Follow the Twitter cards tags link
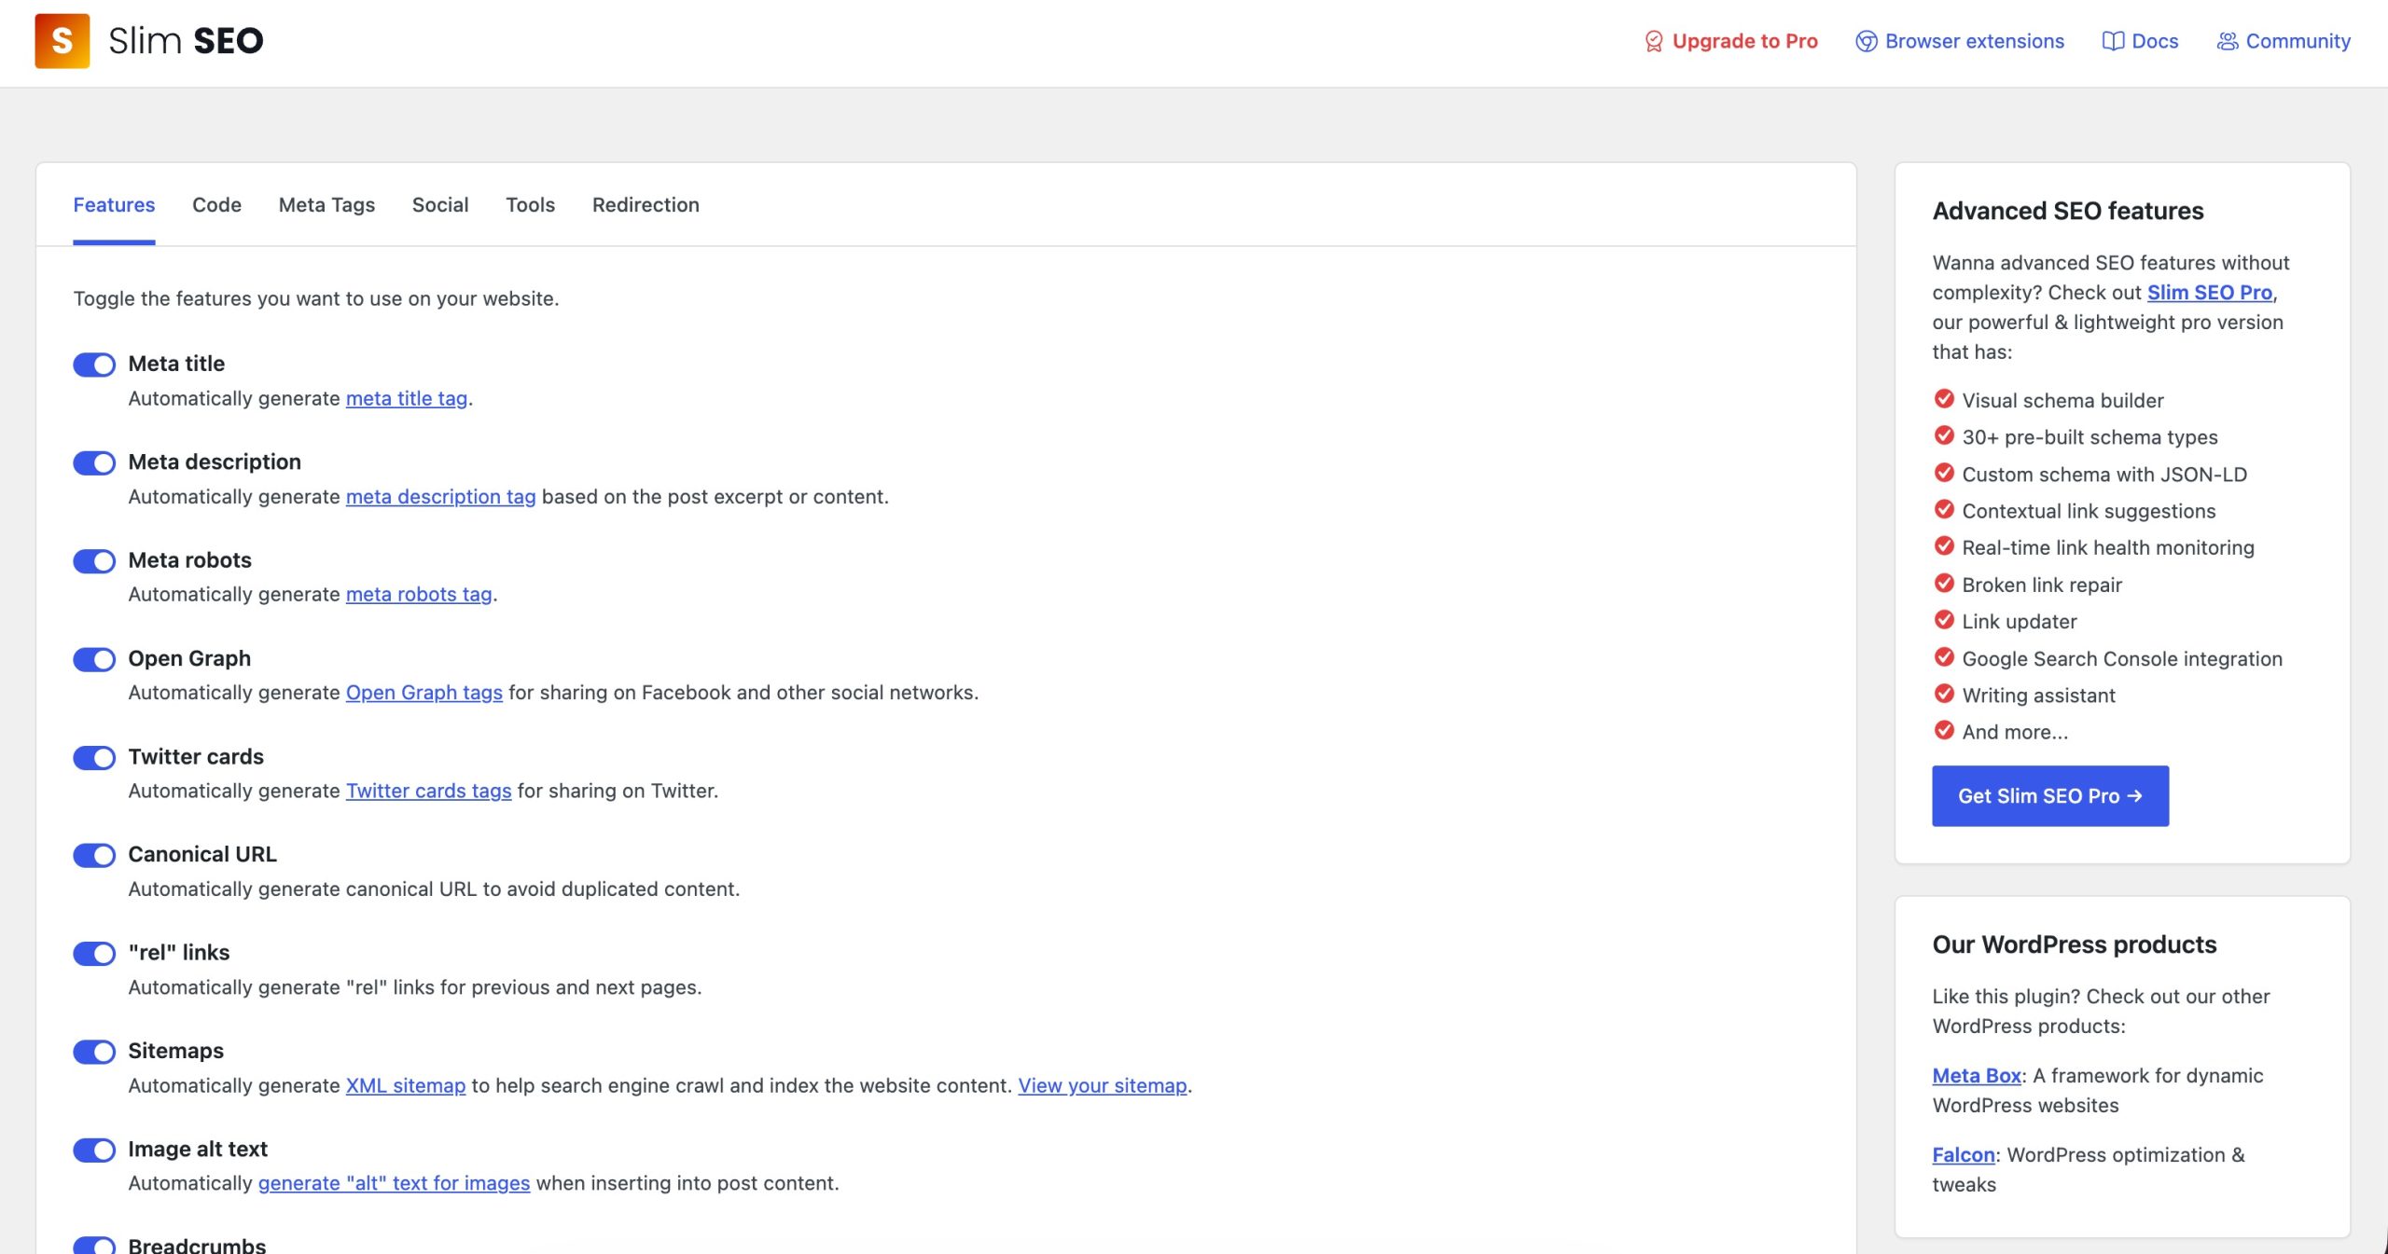The image size is (2388, 1254). [x=428, y=791]
